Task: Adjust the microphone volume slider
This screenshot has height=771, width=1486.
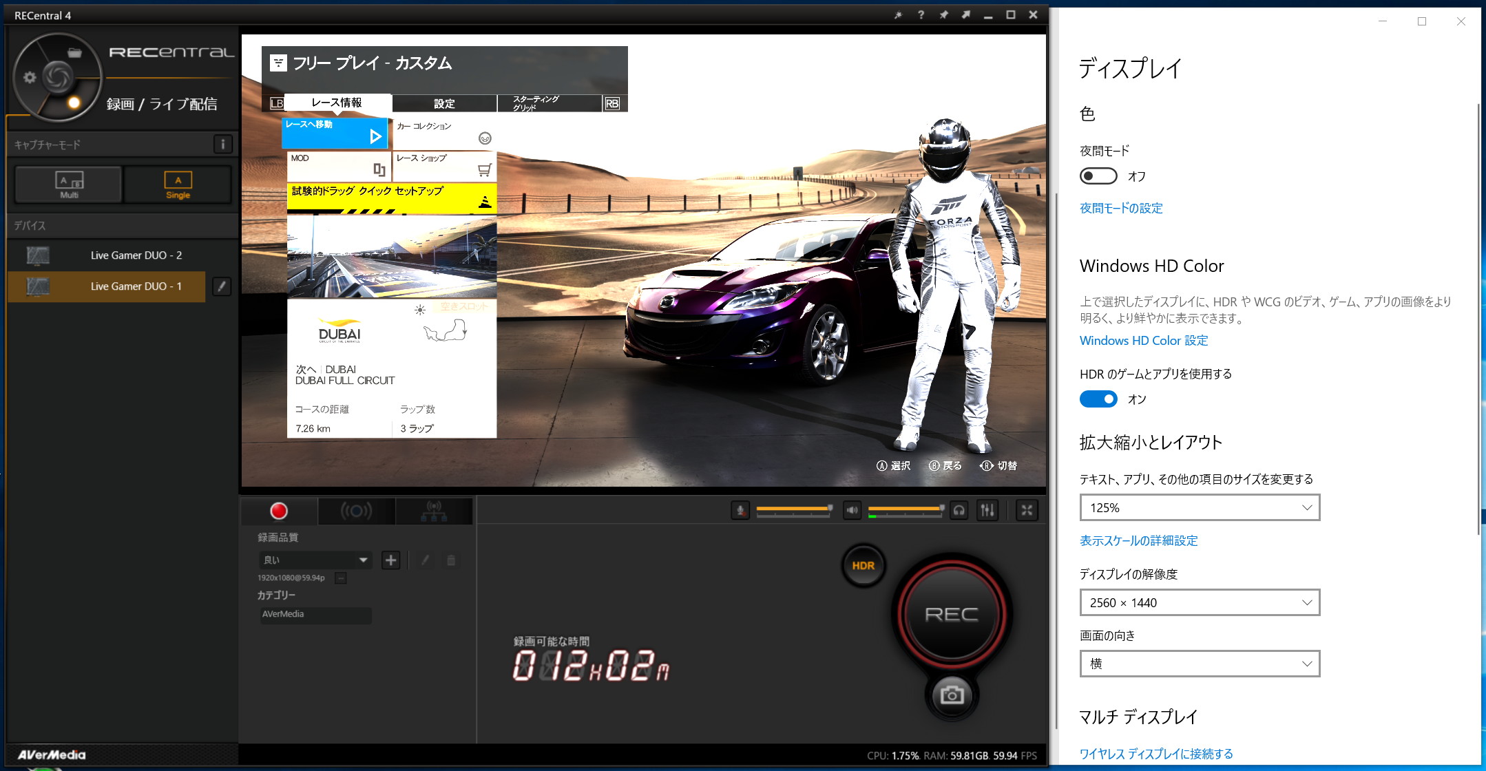Action: coord(794,510)
